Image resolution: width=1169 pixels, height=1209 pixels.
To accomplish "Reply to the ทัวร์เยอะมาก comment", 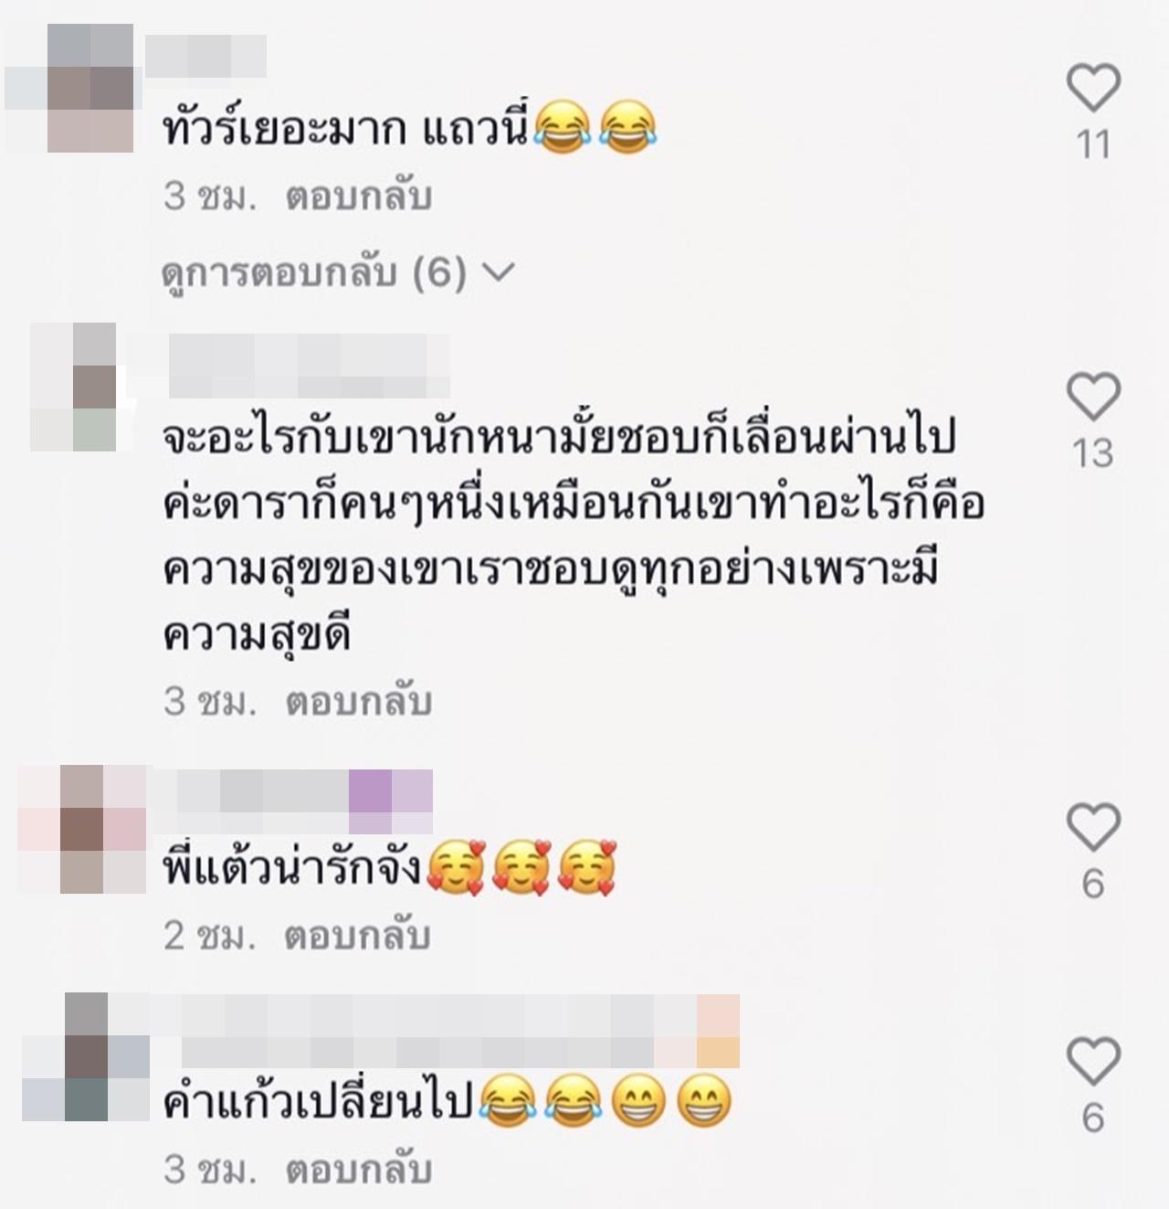I will coord(358,197).
